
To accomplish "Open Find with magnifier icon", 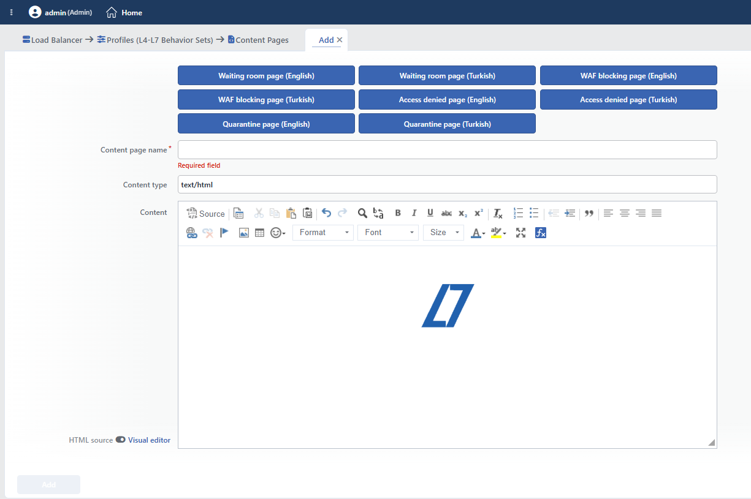I will tap(362, 213).
